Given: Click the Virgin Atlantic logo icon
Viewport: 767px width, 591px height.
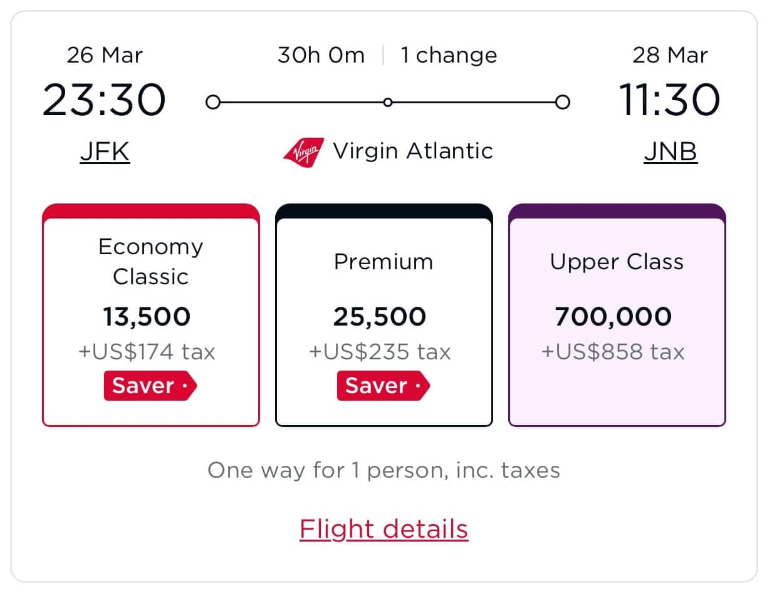Looking at the screenshot, I should (x=303, y=152).
